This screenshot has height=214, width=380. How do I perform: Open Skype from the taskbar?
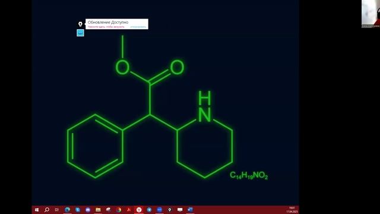click(x=78, y=210)
